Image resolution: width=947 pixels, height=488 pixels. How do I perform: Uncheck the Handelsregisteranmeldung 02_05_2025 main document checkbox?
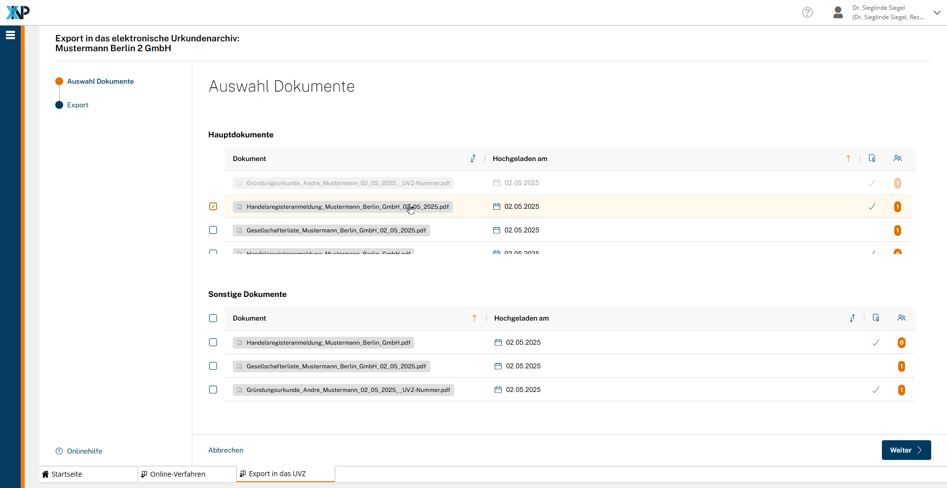coord(213,206)
